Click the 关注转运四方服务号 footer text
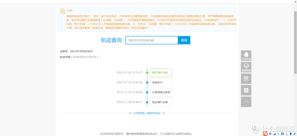Image resolution: width=297 pixels, height=136 pixels. [x=147, y=134]
